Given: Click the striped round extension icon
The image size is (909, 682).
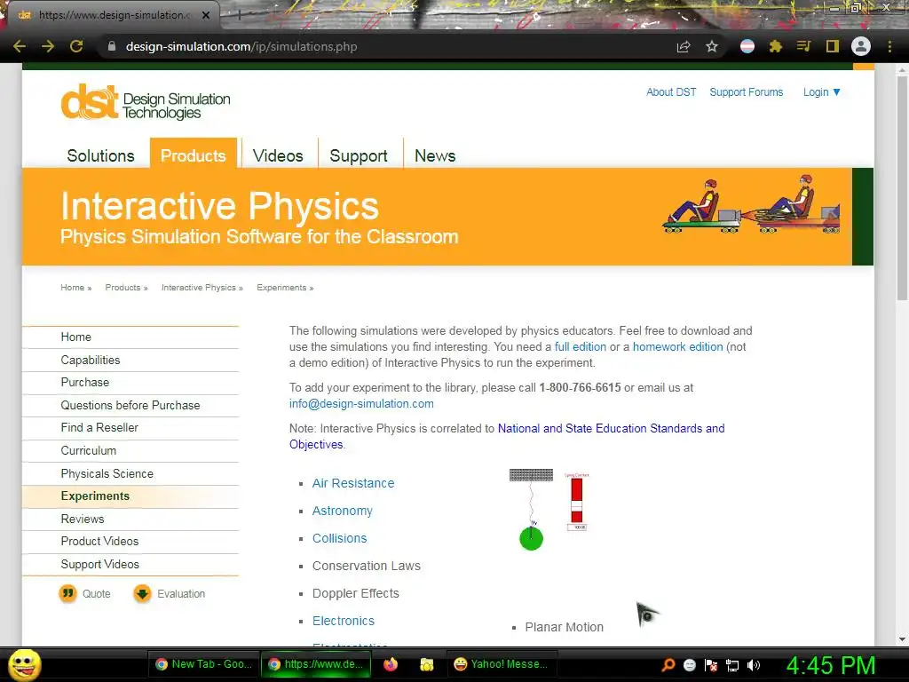Looking at the screenshot, I should click(747, 46).
